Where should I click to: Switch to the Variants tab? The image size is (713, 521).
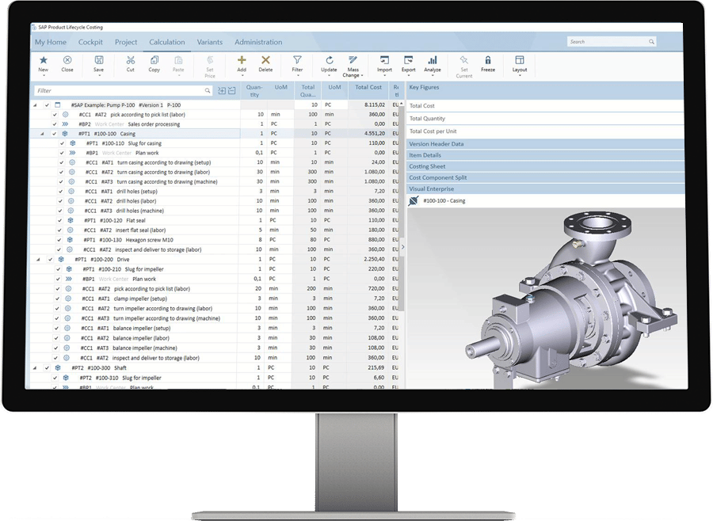210,42
